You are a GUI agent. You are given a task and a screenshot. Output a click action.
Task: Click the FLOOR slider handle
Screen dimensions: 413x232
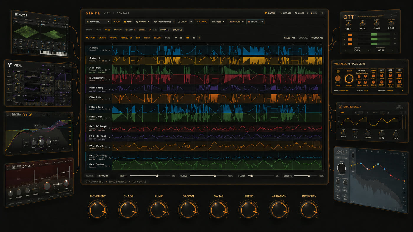tap(251, 176)
